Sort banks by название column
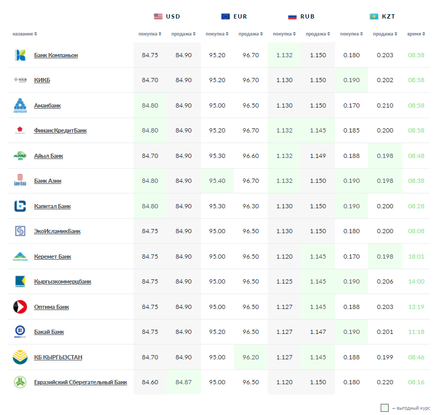 point(25,34)
